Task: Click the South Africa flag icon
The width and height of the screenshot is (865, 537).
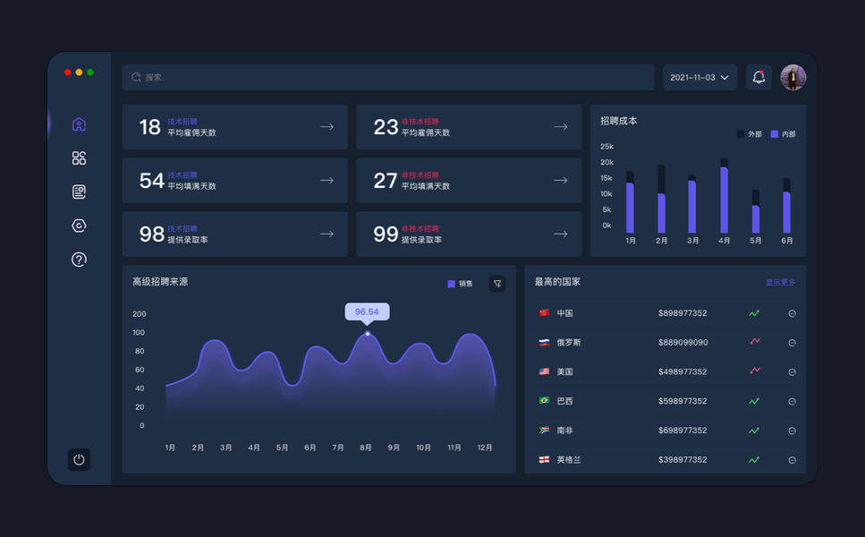Action: (x=544, y=430)
